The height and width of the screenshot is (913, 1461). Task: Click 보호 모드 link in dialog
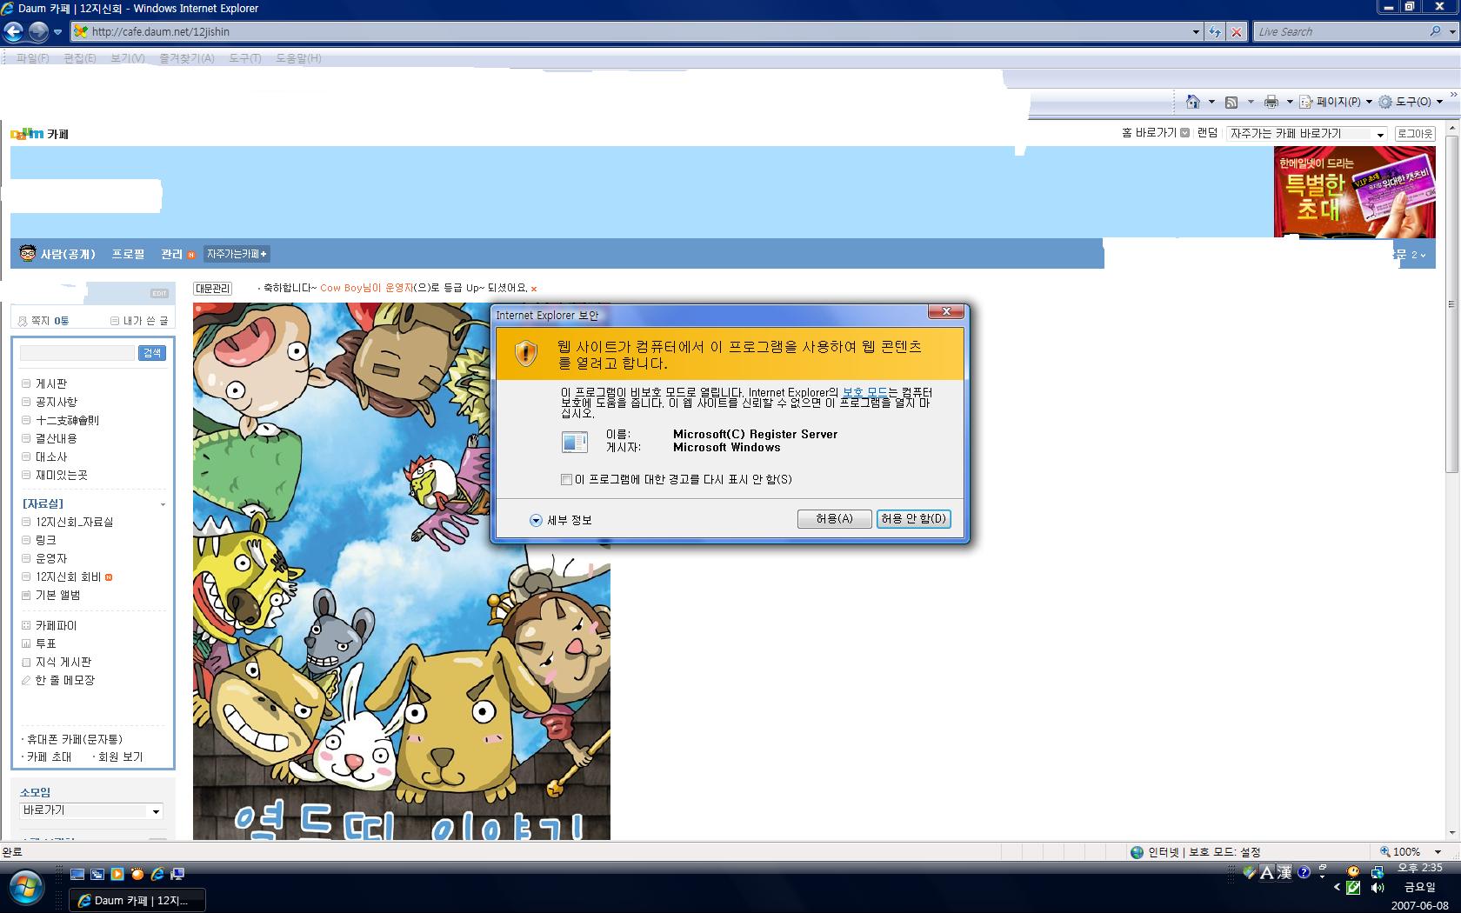click(x=864, y=393)
